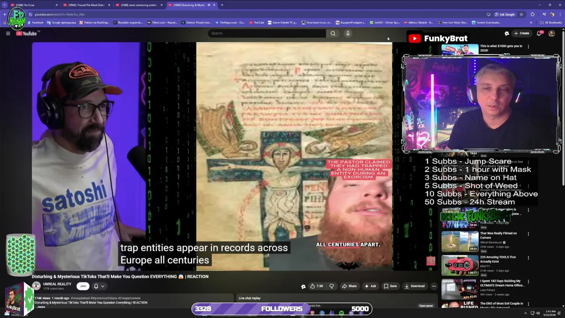The width and height of the screenshot is (565, 318).
Task: Open the Chrome three-dot menu
Action: [x=559, y=14]
